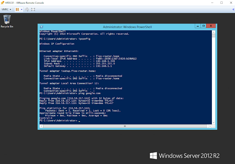Click the double chevron at toolbar right edge

(x=234, y=10)
